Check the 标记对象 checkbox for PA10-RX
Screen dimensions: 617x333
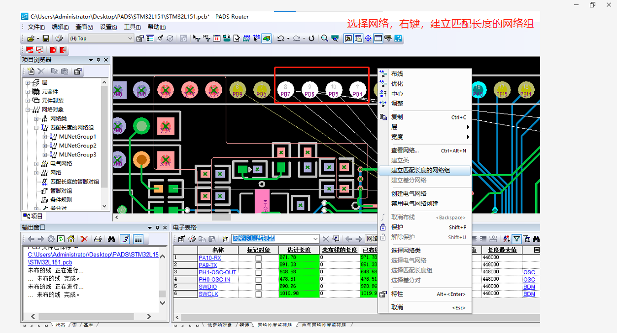click(x=259, y=258)
